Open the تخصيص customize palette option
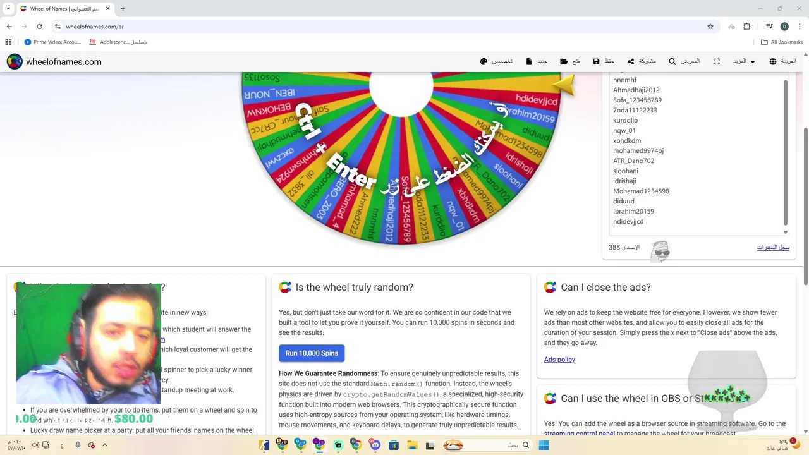This screenshot has width=809, height=455. click(x=496, y=61)
